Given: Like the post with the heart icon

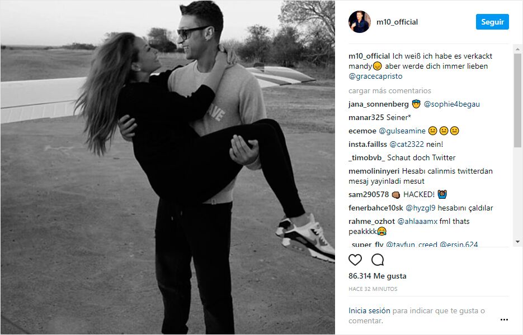Looking at the screenshot, I should pos(355,260).
